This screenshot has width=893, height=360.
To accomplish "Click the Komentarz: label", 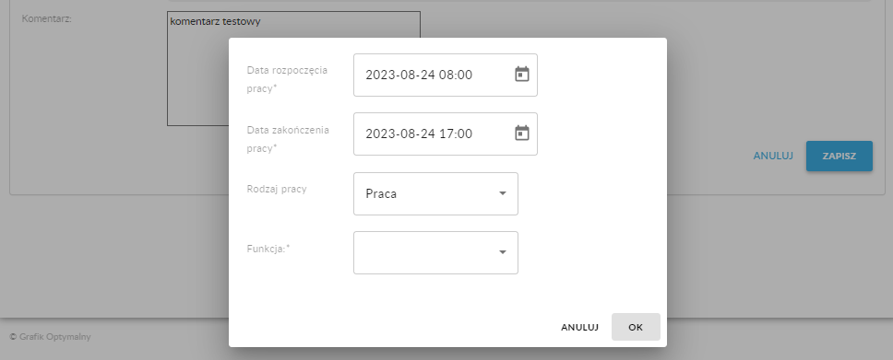I will (46, 18).
